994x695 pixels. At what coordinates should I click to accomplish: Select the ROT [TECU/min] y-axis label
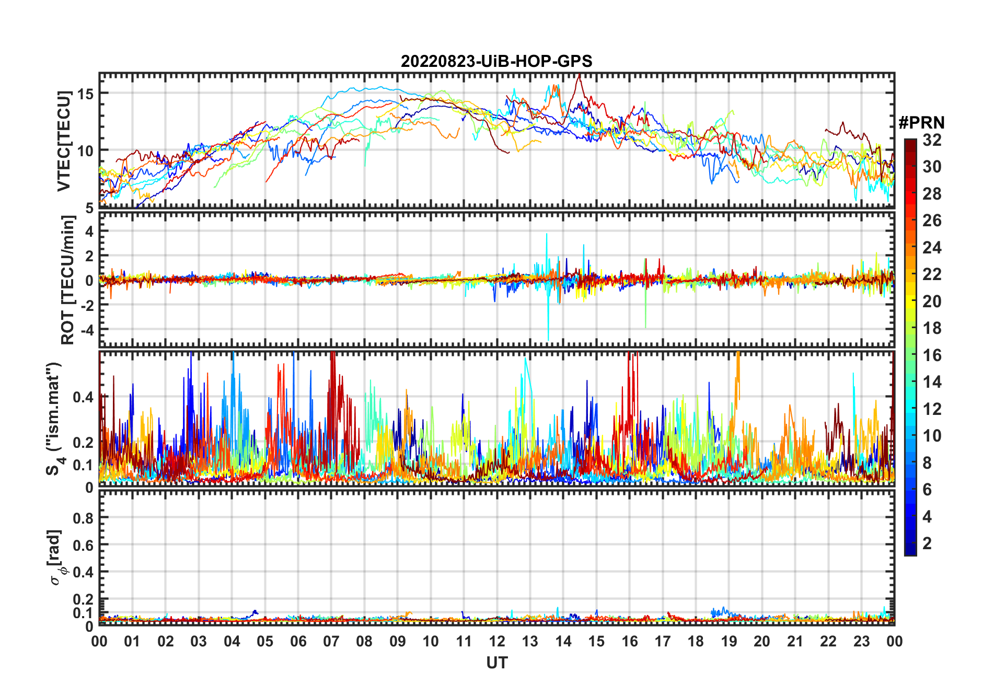tap(67, 280)
